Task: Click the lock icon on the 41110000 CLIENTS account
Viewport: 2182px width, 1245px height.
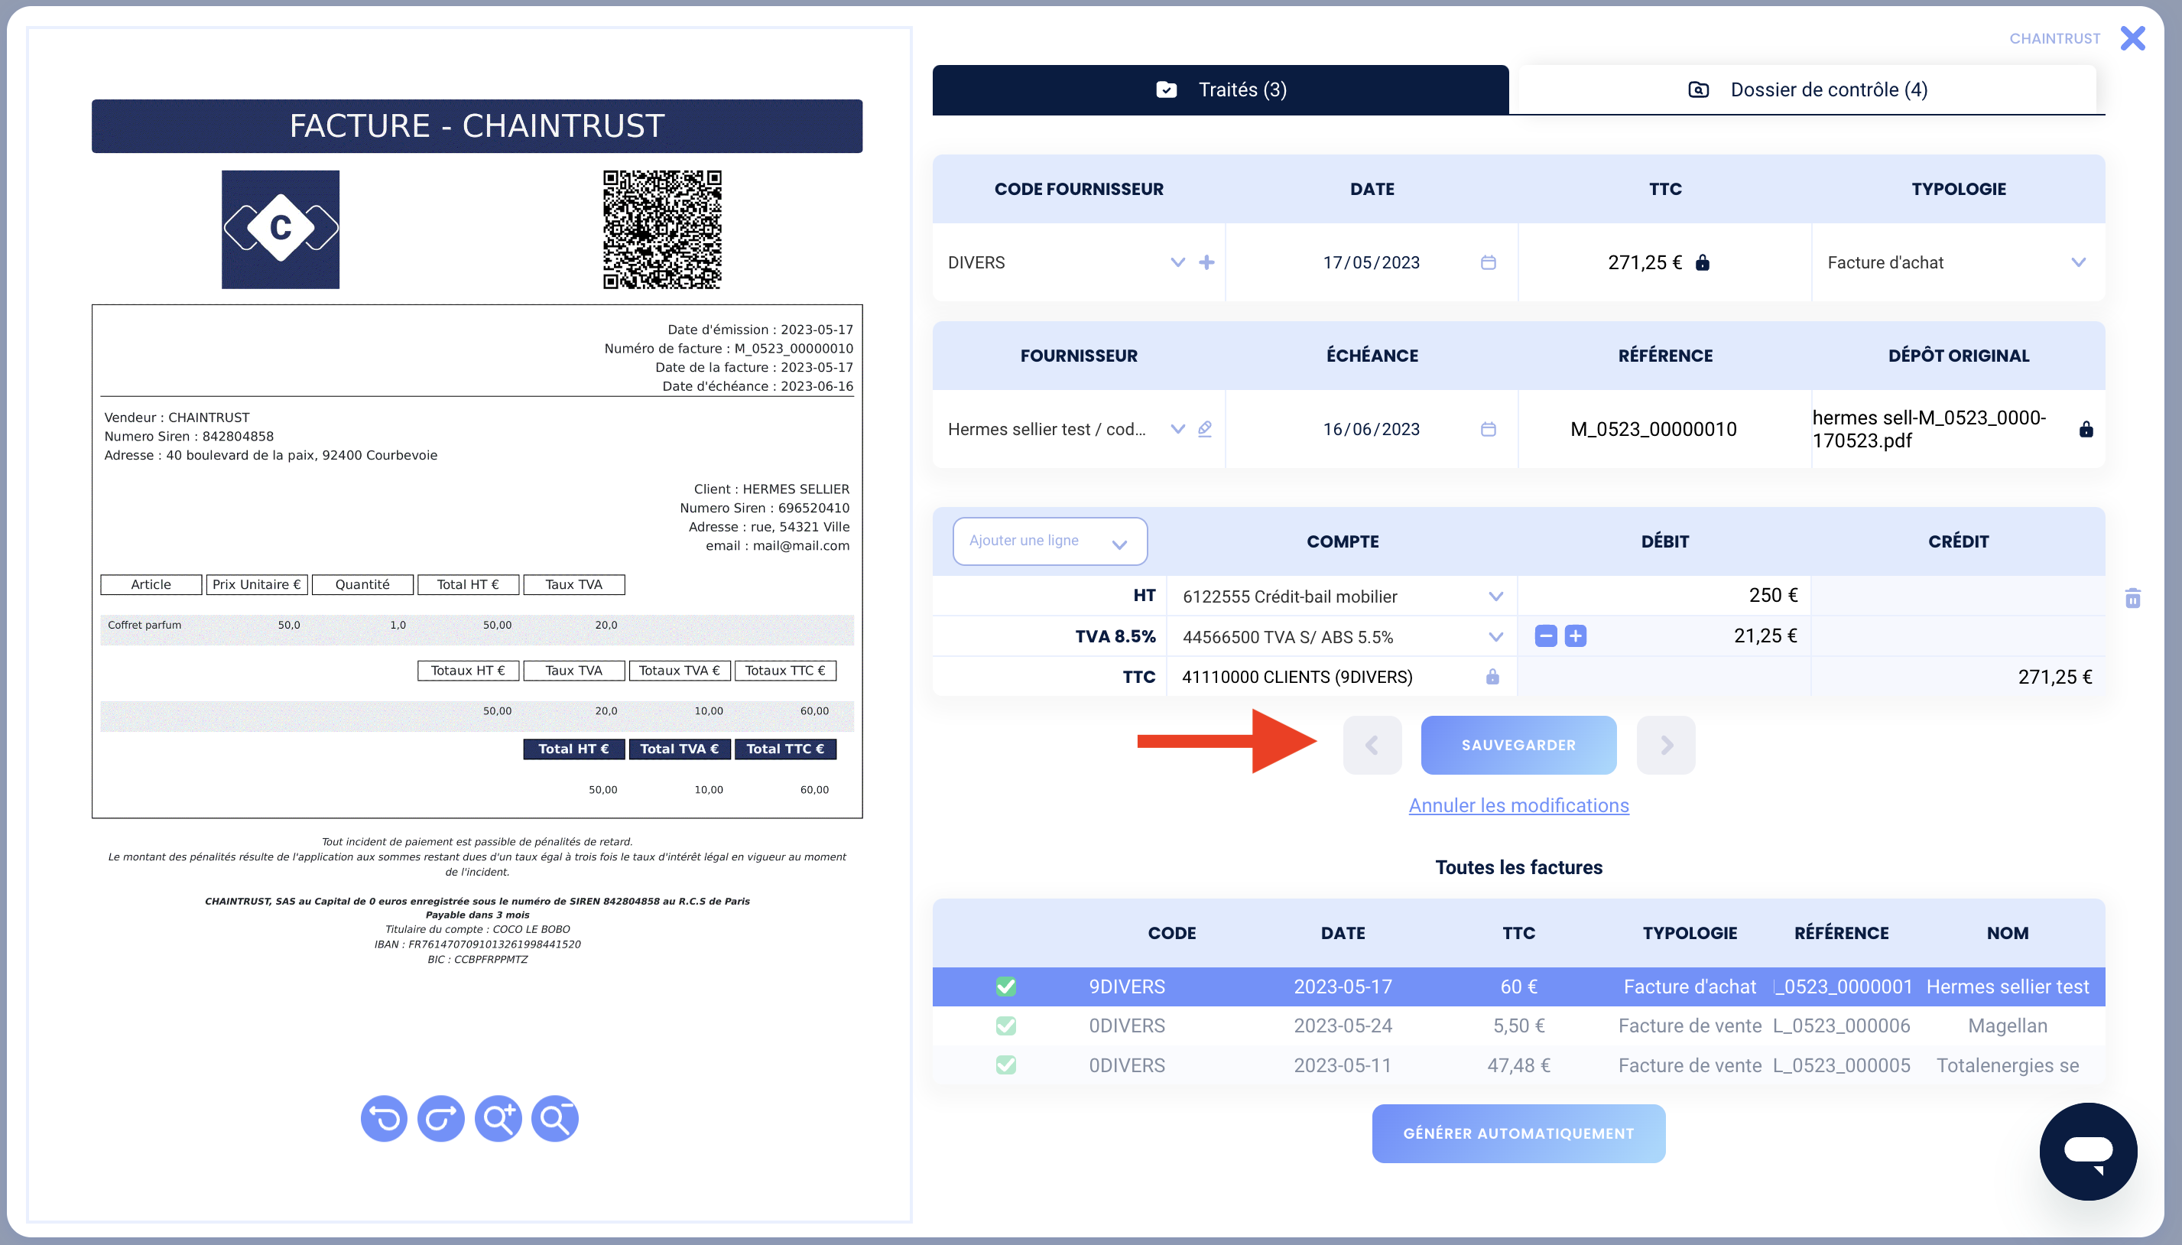Action: click(x=1492, y=676)
